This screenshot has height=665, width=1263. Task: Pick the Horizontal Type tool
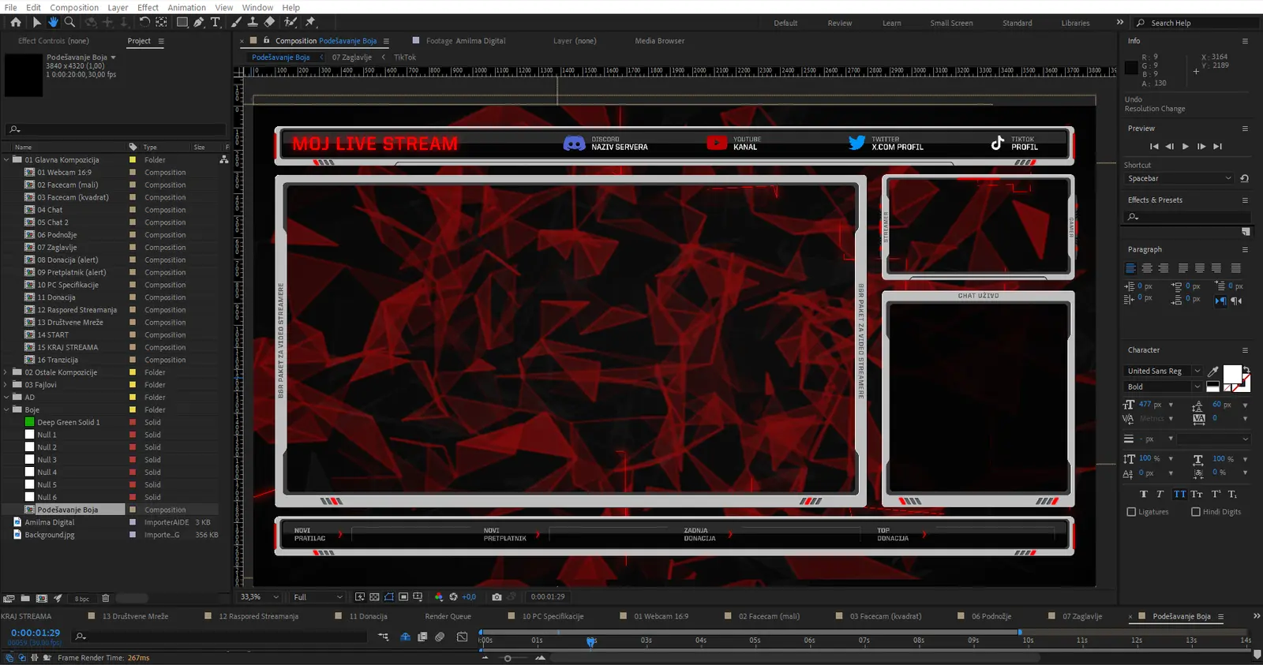point(215,22)
